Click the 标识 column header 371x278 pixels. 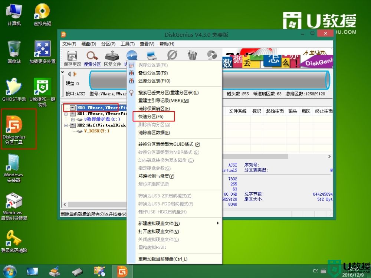257,111
